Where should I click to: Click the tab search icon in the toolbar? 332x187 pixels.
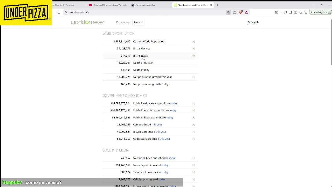click(x=277, y=12)
